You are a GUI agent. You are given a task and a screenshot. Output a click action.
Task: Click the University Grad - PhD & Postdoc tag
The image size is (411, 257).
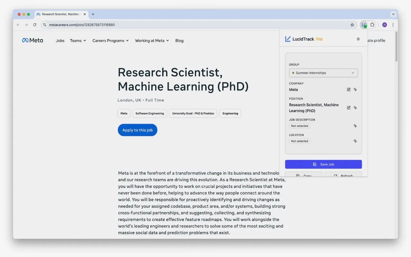(193, 113)
